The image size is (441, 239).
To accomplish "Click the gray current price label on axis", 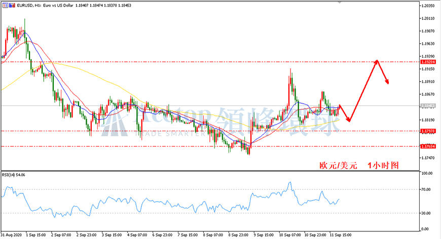I will coord(428,106).
